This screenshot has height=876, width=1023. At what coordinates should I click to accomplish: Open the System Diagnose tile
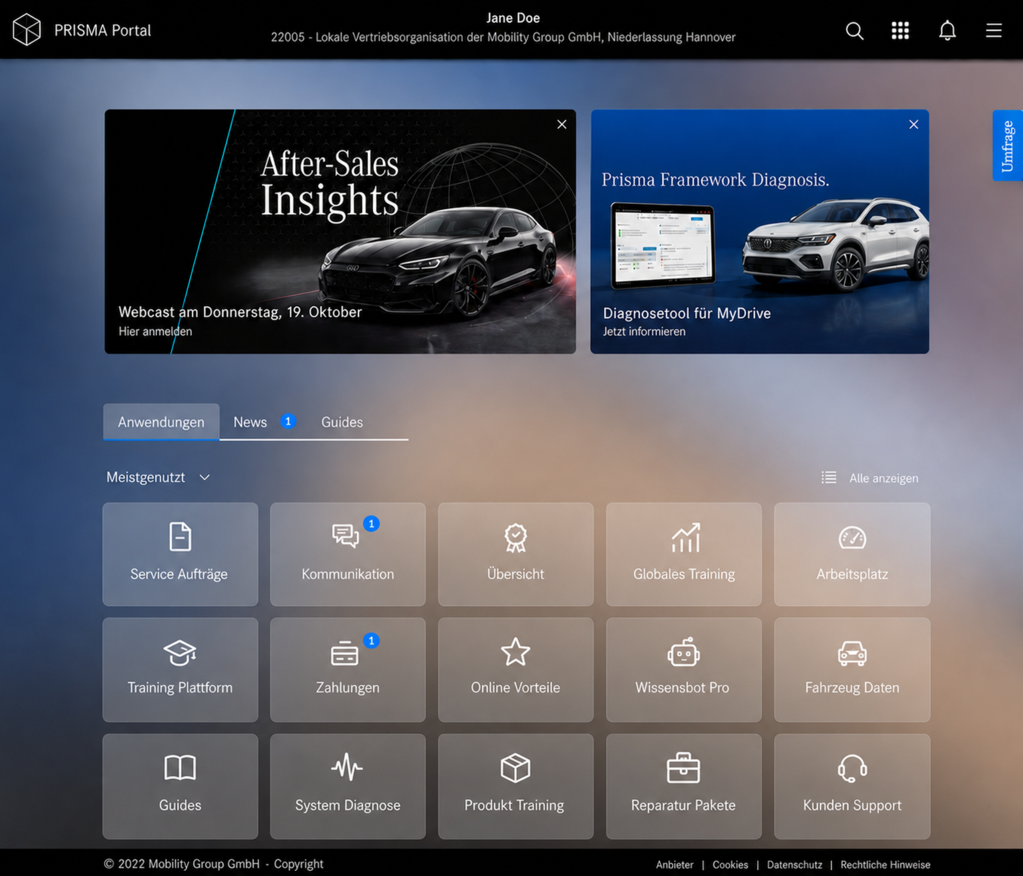[x=348, y=786]
